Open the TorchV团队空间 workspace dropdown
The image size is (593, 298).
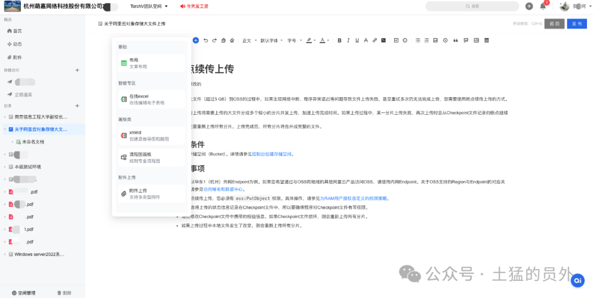(x=149, y=7)
